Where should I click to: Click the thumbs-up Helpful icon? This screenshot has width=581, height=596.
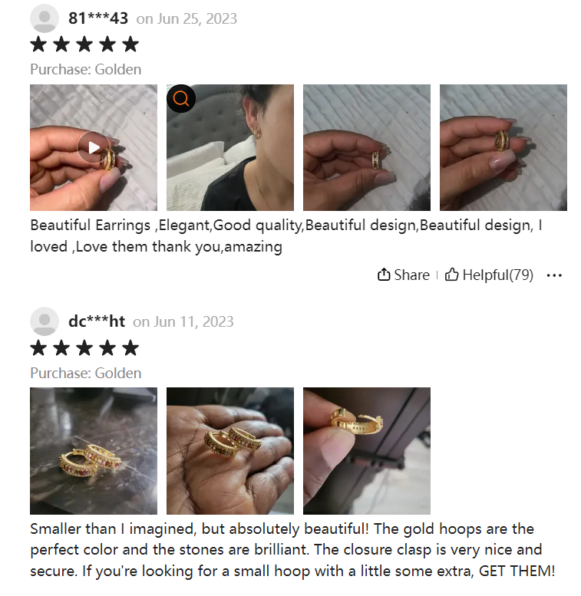pos(452,275)
